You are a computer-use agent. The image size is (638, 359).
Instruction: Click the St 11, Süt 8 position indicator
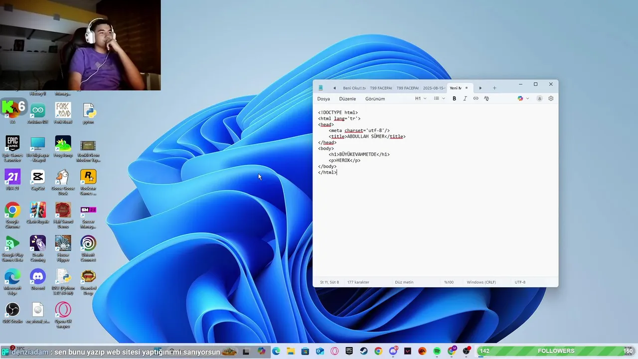pyautogui.click(x=329, y=282)
